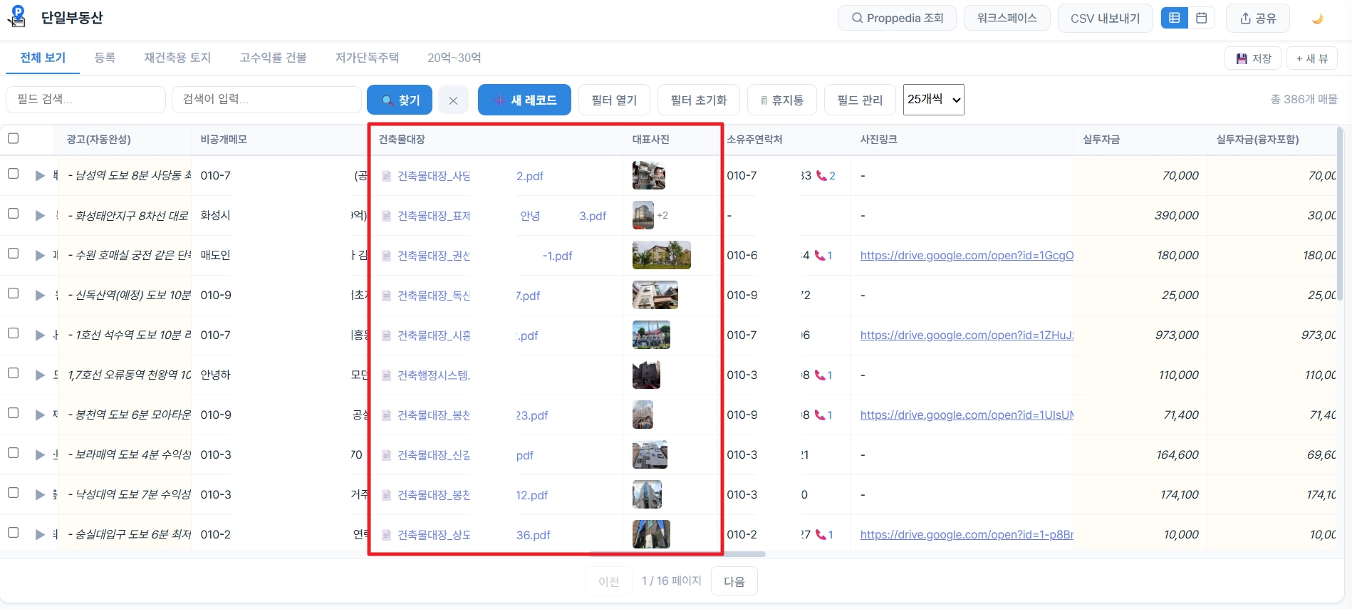
Task: Open 봉천역 row photo thumbnail
Action: click(x=643, y=415)
